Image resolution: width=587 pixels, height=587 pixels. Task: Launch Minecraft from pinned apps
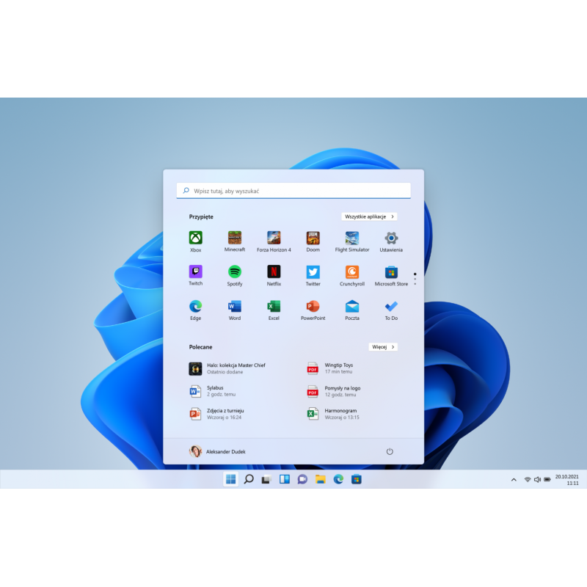pyautogui.click(x=235, y=241)
